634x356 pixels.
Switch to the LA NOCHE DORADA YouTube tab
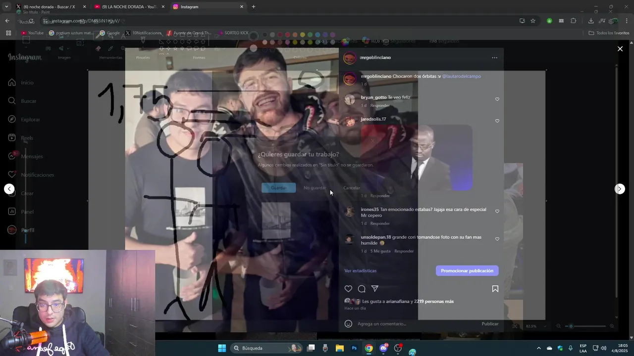[x=130, y=7]
